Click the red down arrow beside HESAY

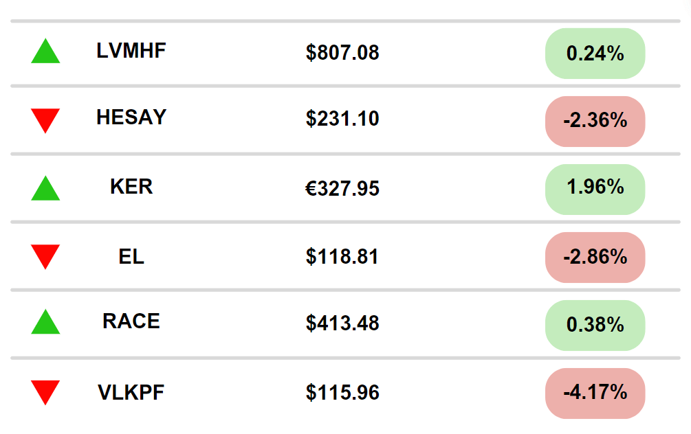[x=45, y=119]
